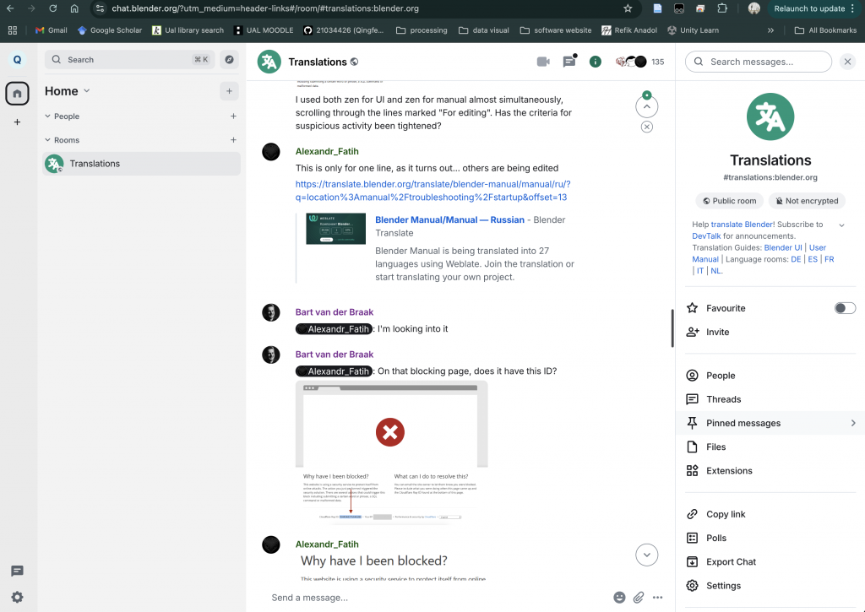Click the Translations room avatar in header
The width and height of the screenshot is (865, 612).
[x=269, y=62]
